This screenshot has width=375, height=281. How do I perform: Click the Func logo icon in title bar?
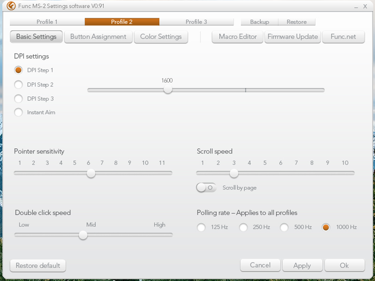tap(10, 6)
